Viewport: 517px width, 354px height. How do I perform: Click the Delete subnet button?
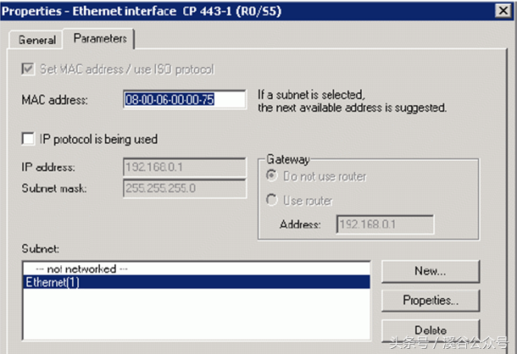pos(431,329)
